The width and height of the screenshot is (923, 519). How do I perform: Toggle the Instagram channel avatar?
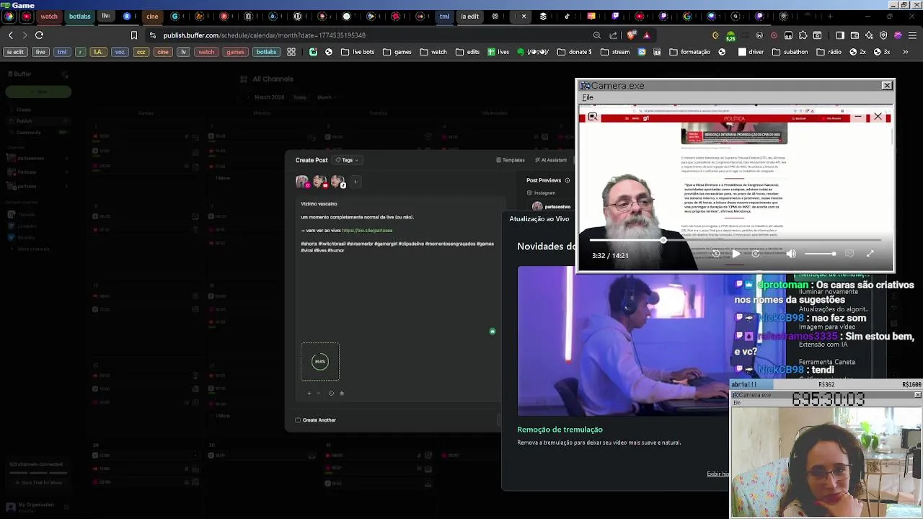point(302,182)
